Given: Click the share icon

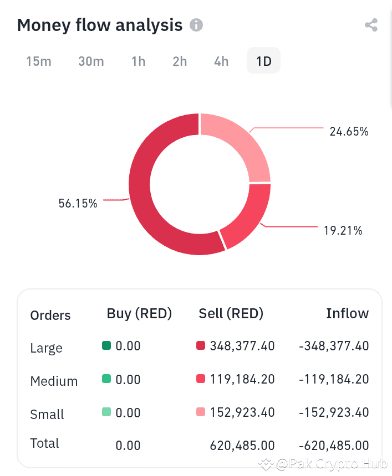Looking at the screenshot, I should 371,25.
